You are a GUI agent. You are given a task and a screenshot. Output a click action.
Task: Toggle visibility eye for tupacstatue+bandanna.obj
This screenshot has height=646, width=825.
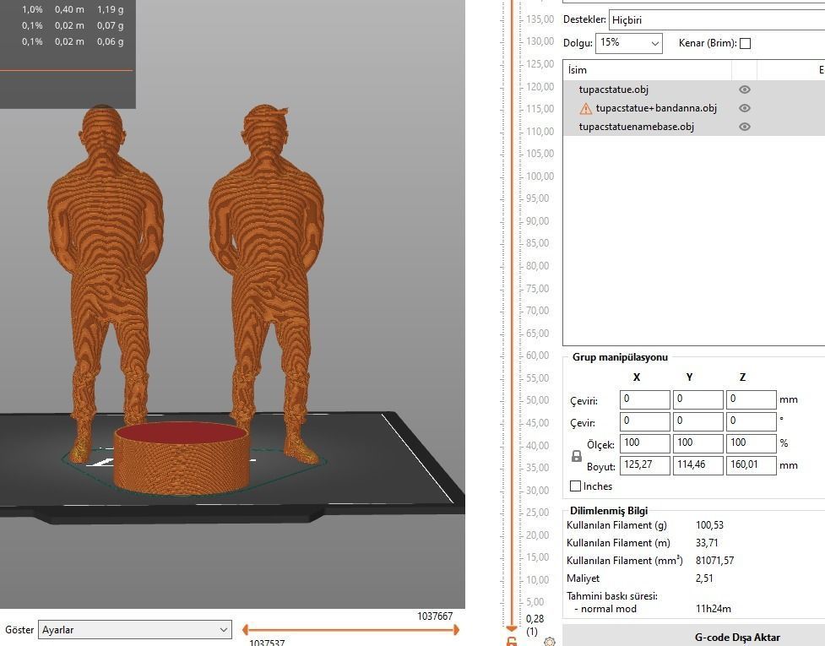click(x=744, y=108)
